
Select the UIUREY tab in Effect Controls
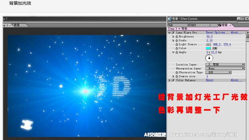click(x=192, y=25)
